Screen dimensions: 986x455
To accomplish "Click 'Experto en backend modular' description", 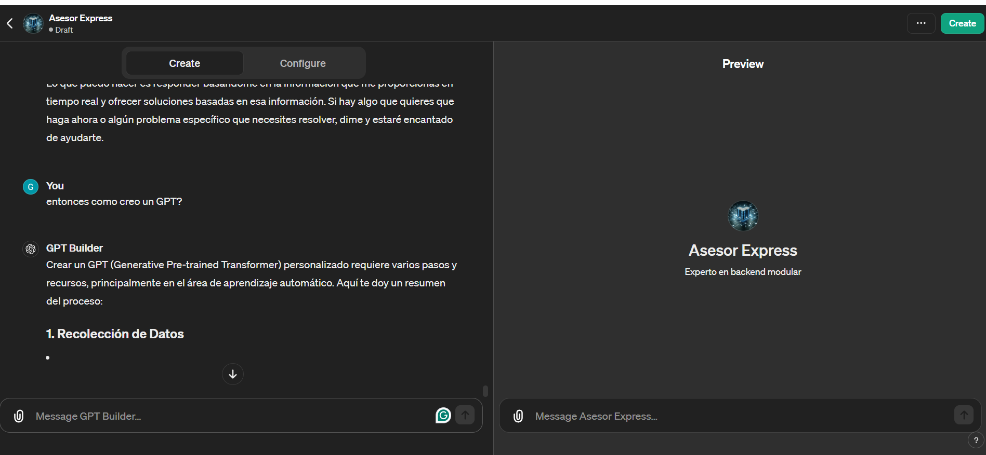I will click(743, 272).
